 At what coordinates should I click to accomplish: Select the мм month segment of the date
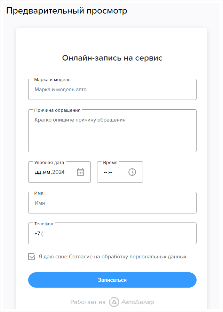coord(47,172)
